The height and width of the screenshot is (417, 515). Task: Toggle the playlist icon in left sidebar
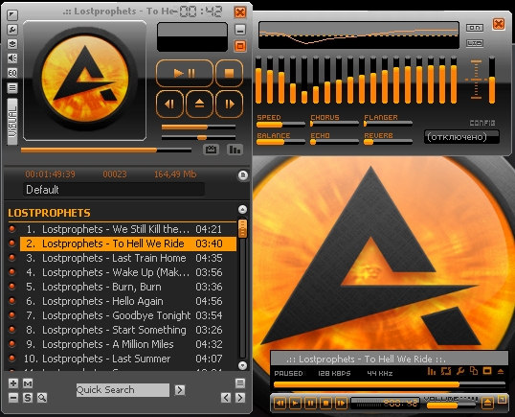pos(12,87)
